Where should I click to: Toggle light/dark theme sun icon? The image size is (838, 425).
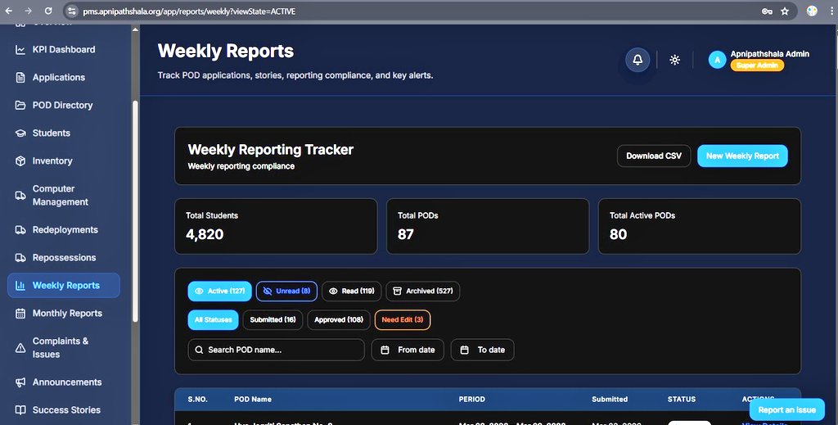[675, 60]
